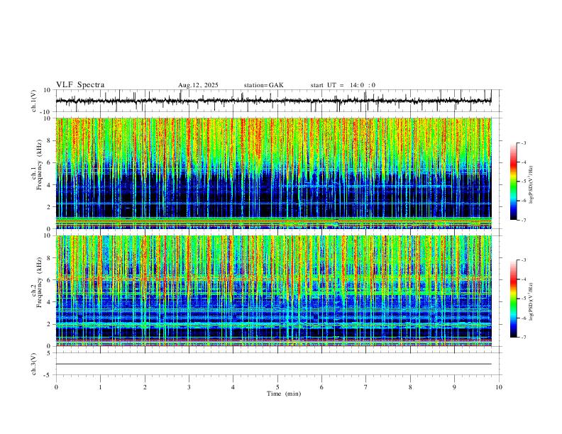Click time axis tick label "1"
This screenshot has width=562, height=434.
tap(100, 387)
